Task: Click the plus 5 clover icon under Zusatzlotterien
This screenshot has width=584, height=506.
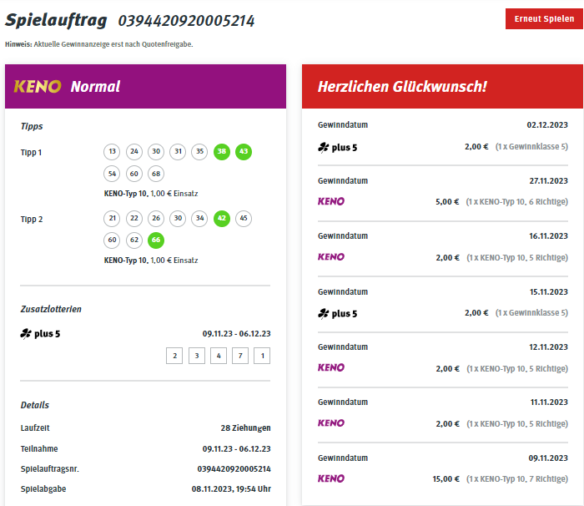Action: [x=26, y=333]
